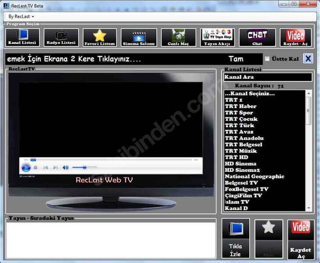Viewport: 320px width, 263px height.
Task: Click the channel list scroll up arrow
Action: tap(309, 93)
